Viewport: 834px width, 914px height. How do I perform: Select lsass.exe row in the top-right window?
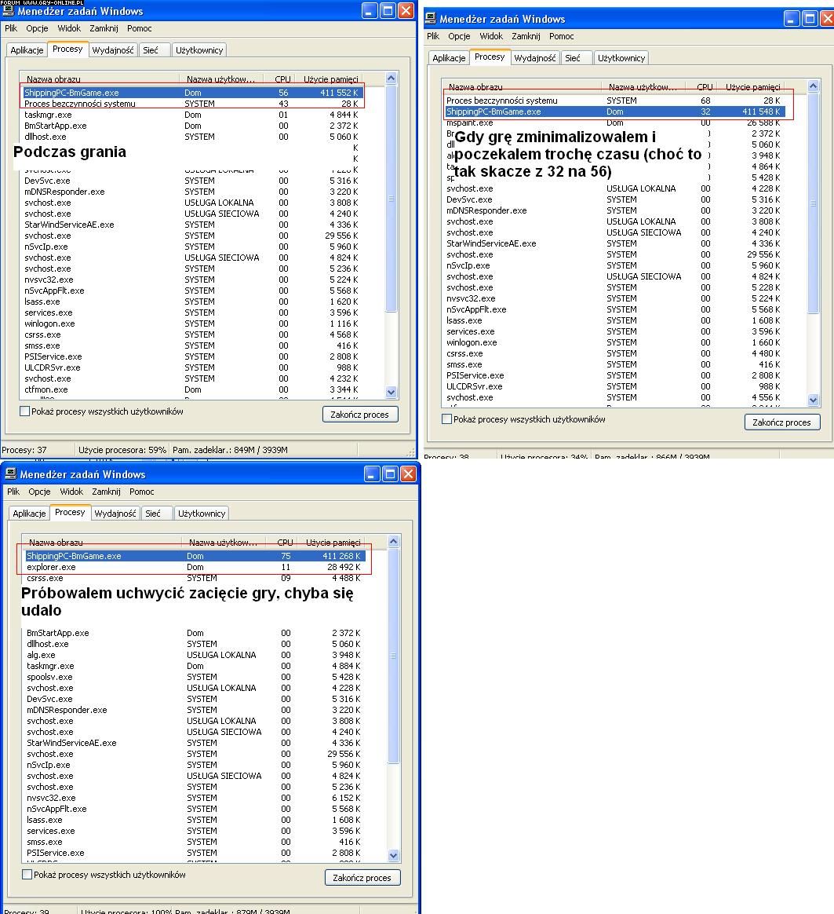click(614, 321)
